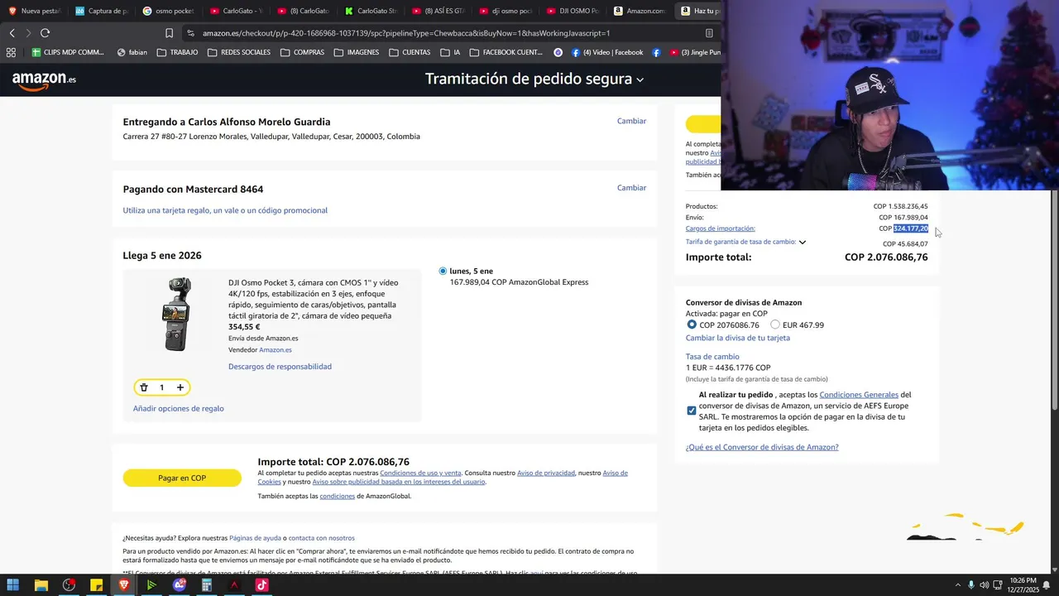Open the Brave browser taskbar icon

(124, 585)
